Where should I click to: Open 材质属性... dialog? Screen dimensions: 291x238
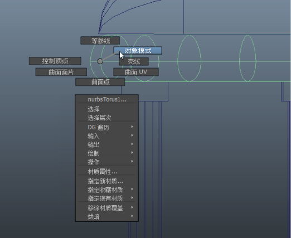[106, 172]
